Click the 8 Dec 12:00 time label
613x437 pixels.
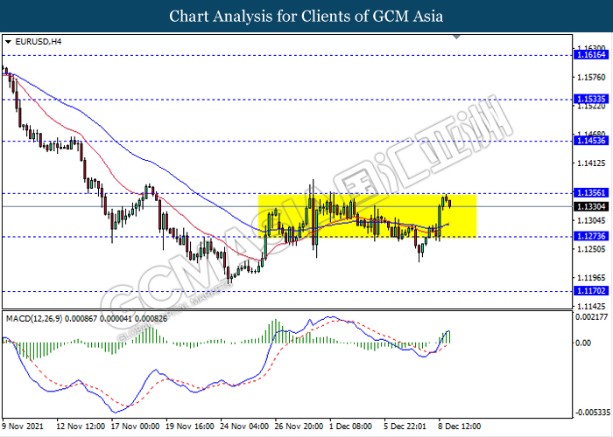pyautogui.click(x=460, y=426)
